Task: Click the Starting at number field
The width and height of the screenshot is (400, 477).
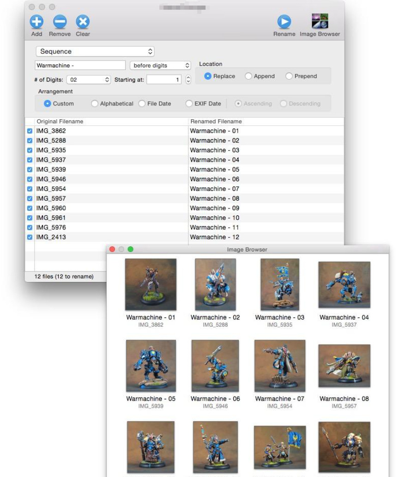Action: pos(164,79)
